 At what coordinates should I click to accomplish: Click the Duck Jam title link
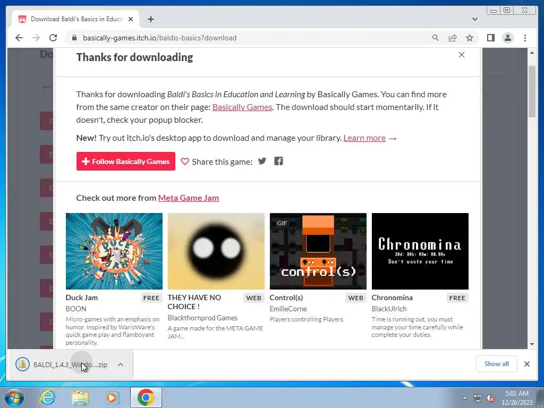tap(81, 297)
